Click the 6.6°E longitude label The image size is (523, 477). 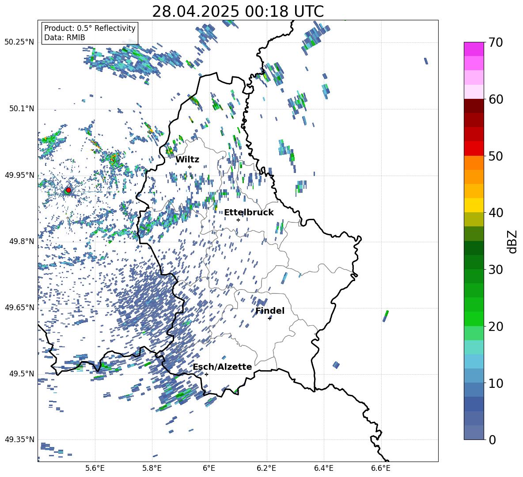pyautogui.click(x=381, y=468)
